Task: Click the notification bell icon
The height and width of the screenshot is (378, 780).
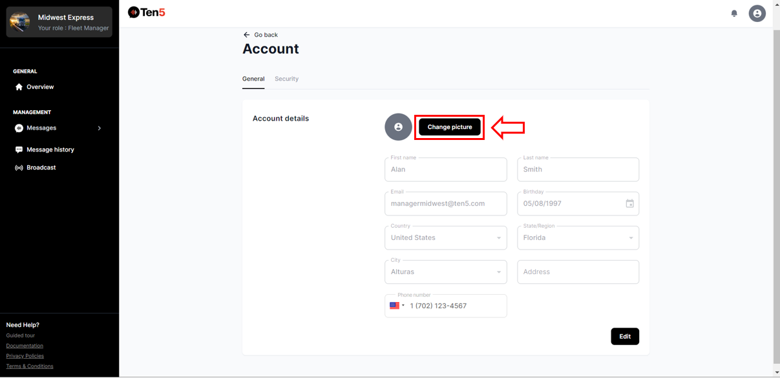Action: 734,14
